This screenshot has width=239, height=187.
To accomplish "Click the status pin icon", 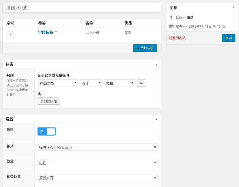I will pyautogui.click(x=171, y=18).
